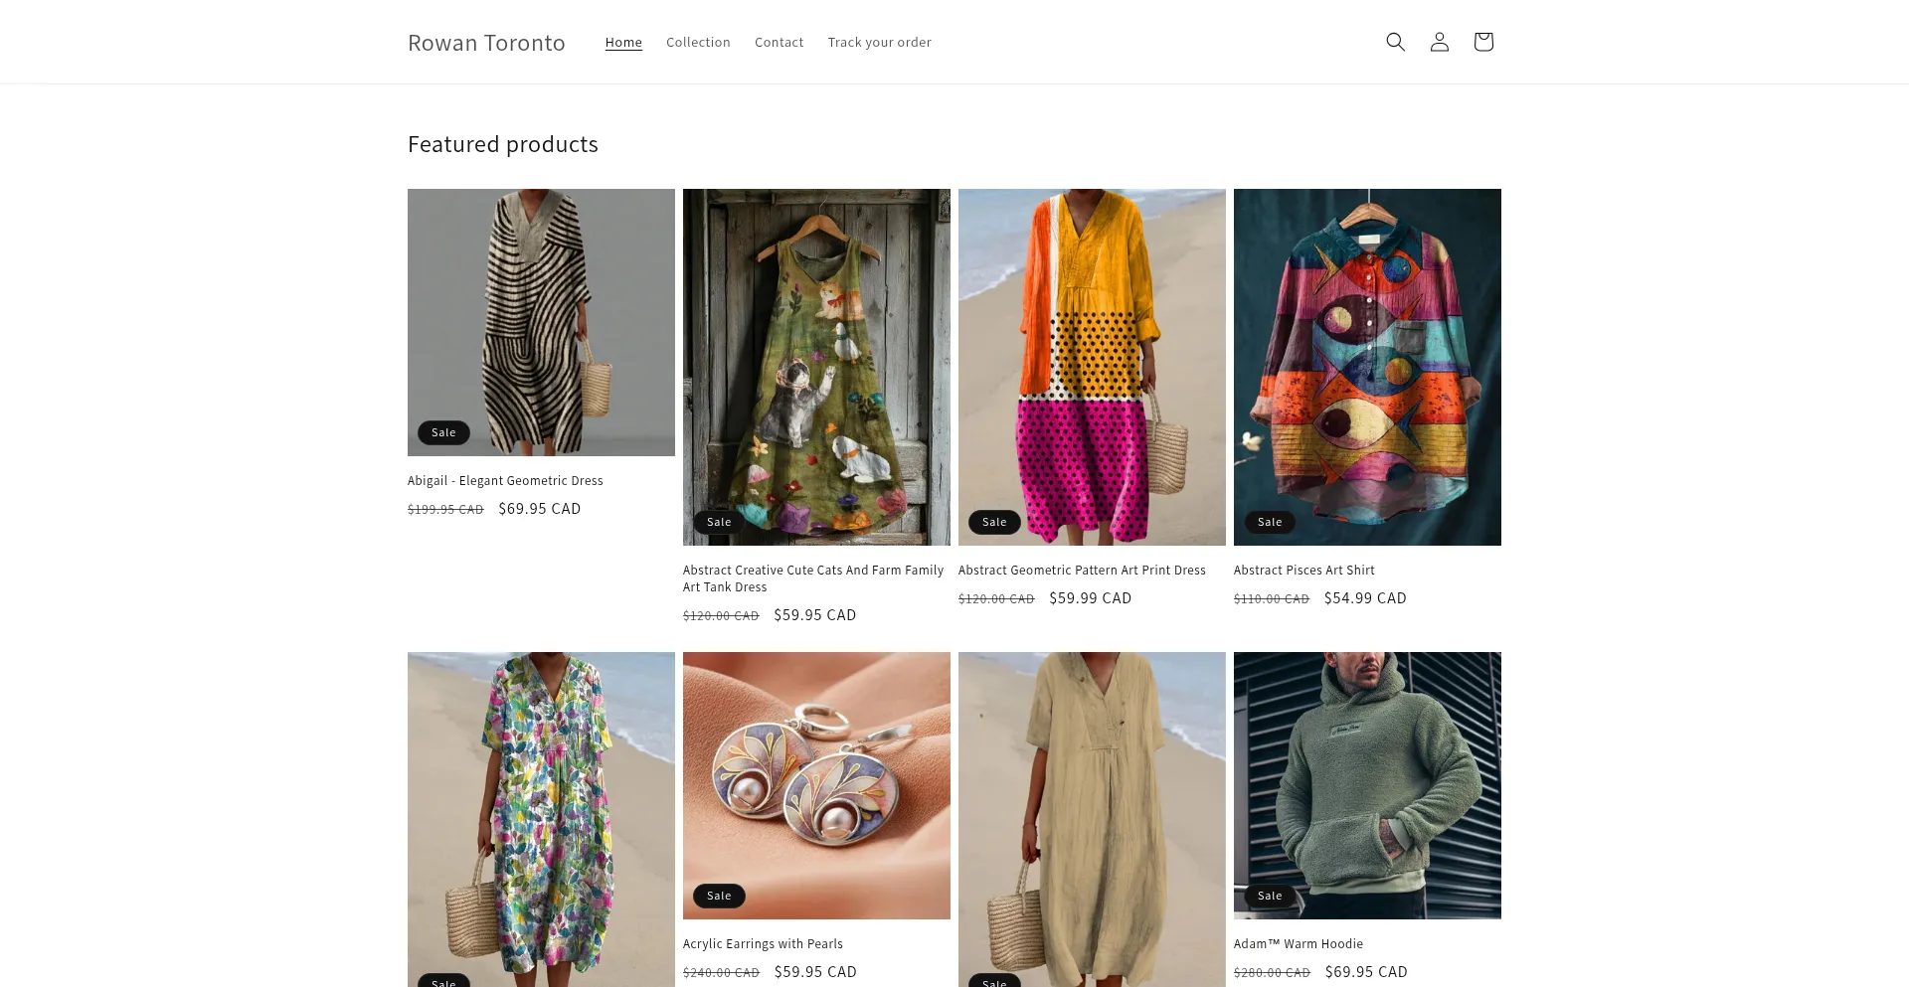Image resolution: width=1909 pixels, height=987 pixels.
Task: Select the green hoodie product image
Action: click(x=1367, y=785)
